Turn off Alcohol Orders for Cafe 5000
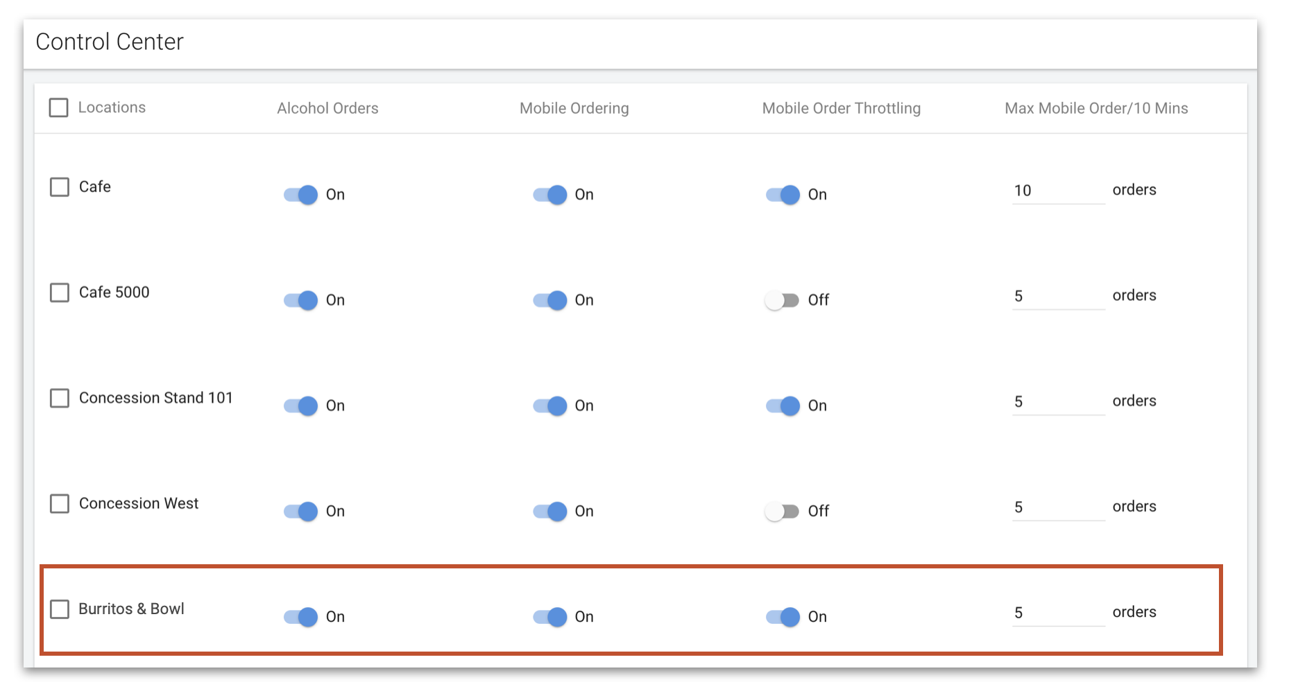Screen dimensions: 1289x689 pyautogui.click(x=301, y=300)
